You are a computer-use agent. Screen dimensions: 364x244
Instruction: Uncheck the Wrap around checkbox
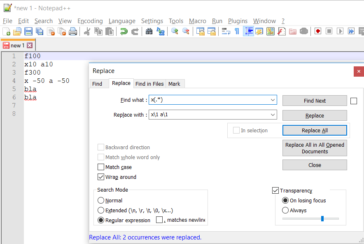[101, 177]
